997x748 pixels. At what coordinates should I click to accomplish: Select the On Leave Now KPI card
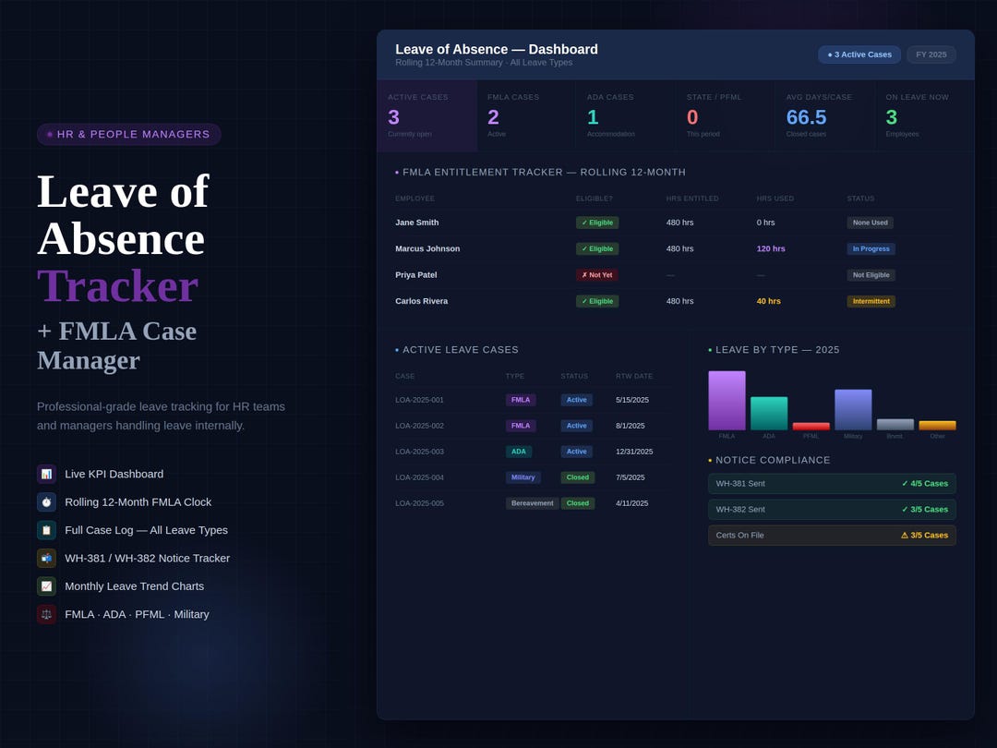[924, 115]
